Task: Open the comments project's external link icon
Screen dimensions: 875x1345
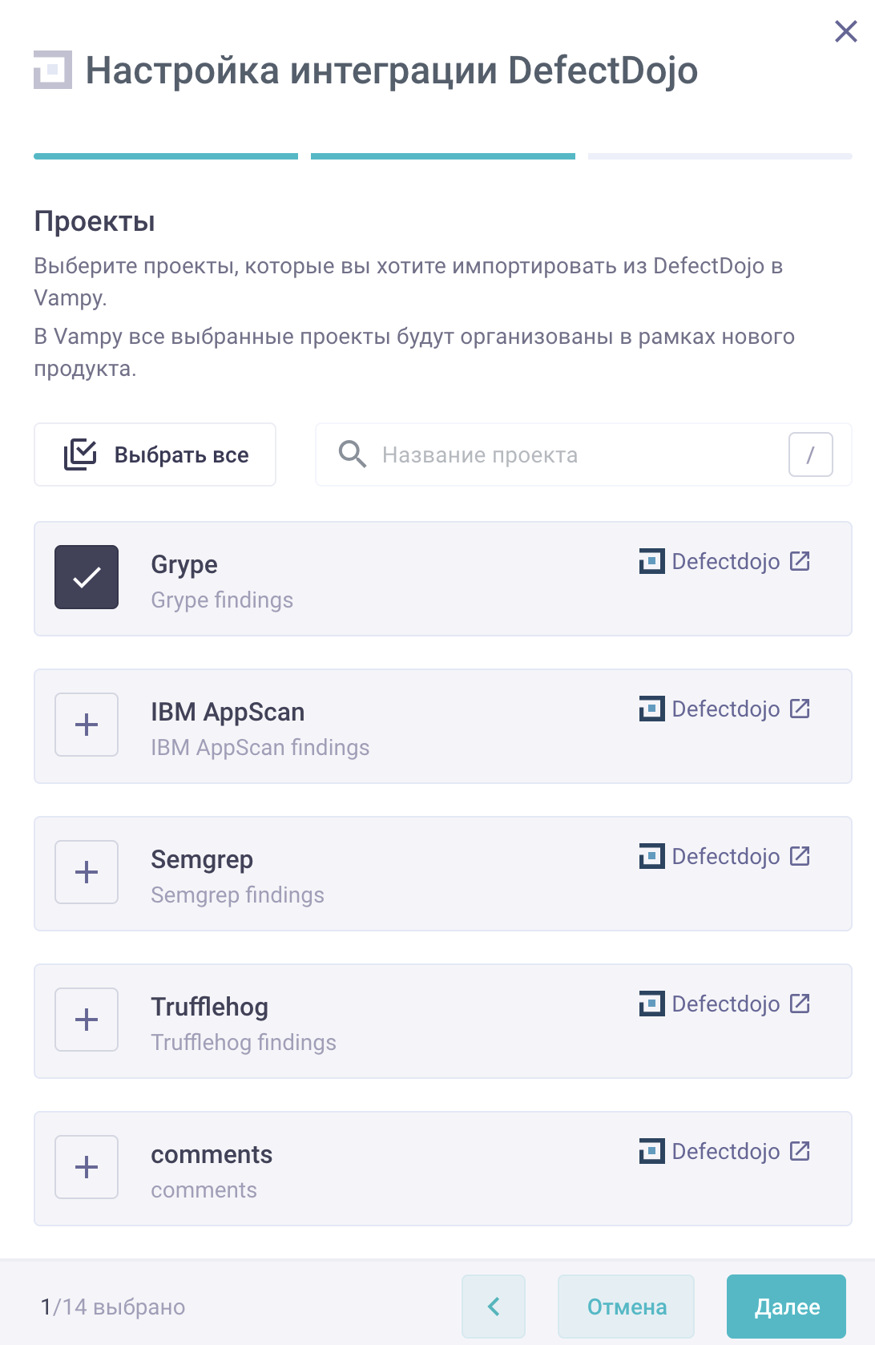Action: coord(800,1151)
